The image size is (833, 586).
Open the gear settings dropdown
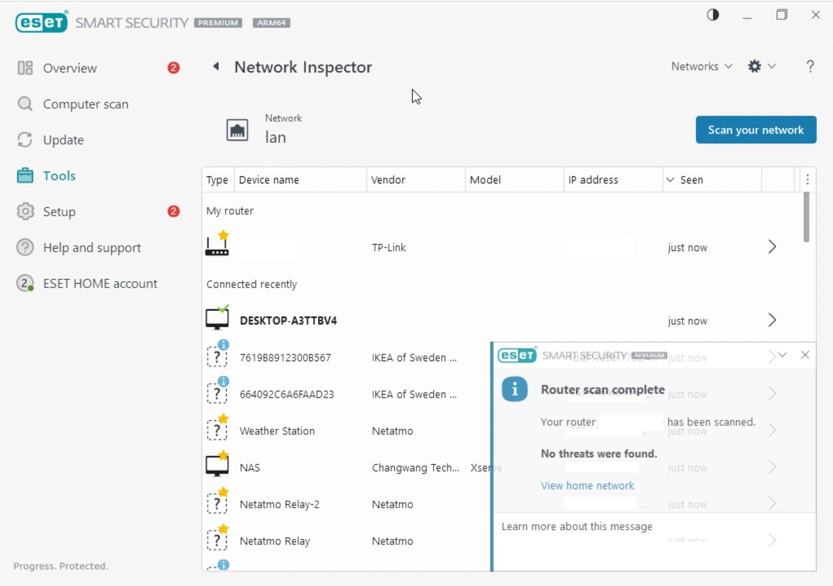[762, 66]
